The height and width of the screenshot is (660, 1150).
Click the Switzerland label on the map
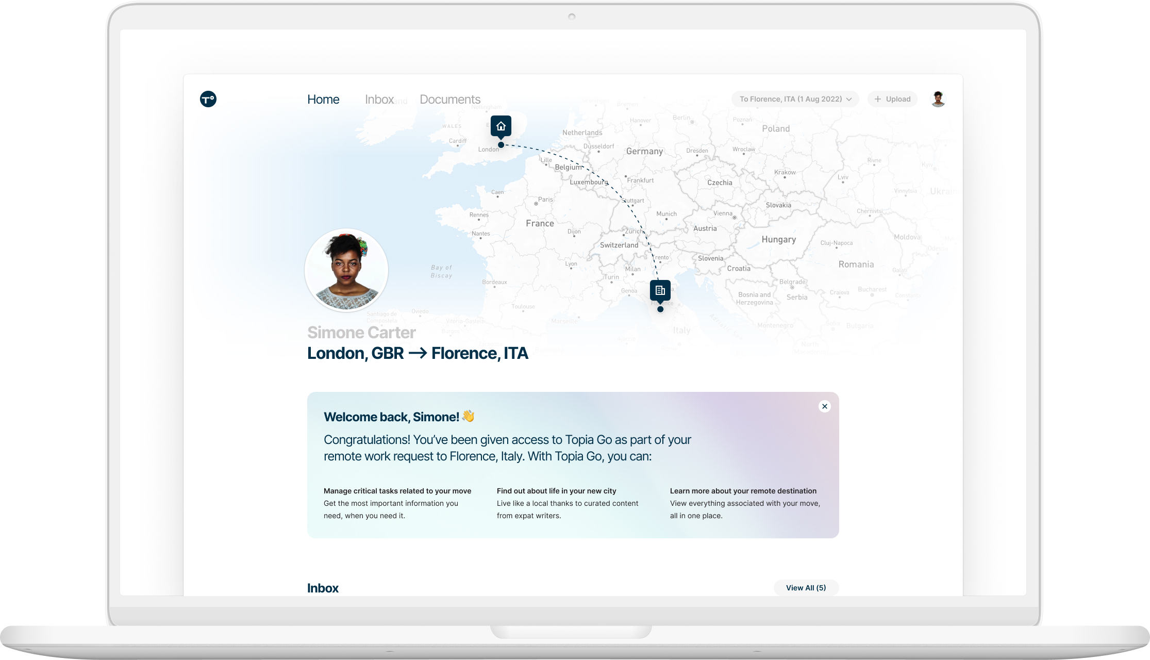[x=619, y=245]
